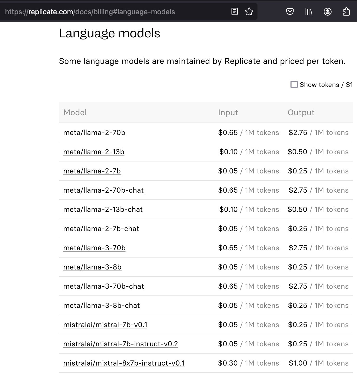This screenshot has width=357, height=378.
Task: Open the meta/llama-2-7b model link
Action: 92,171
